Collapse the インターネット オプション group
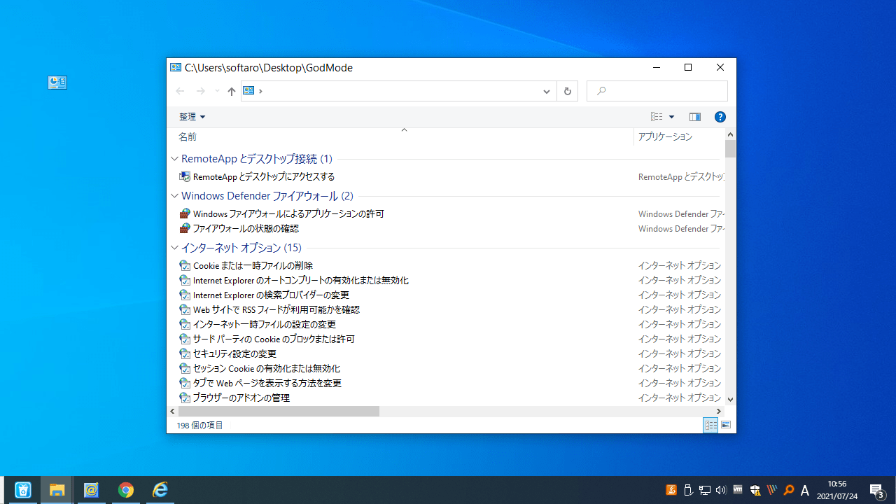Screen dimensions: 896x504 click(174, 248)
